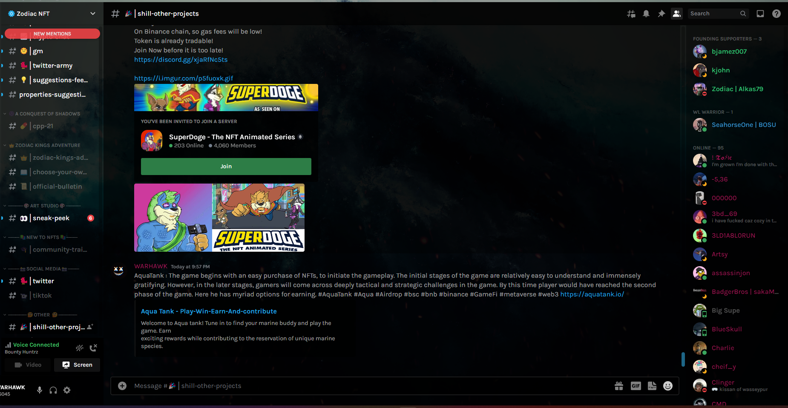Click the attach file plus icon
This screenshot has height=408, width=788.
[x=122, y=386]
